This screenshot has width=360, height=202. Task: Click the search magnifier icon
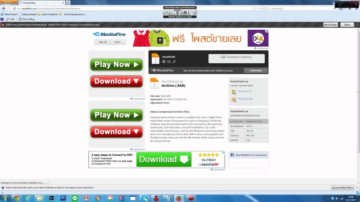tap(335, 8)
